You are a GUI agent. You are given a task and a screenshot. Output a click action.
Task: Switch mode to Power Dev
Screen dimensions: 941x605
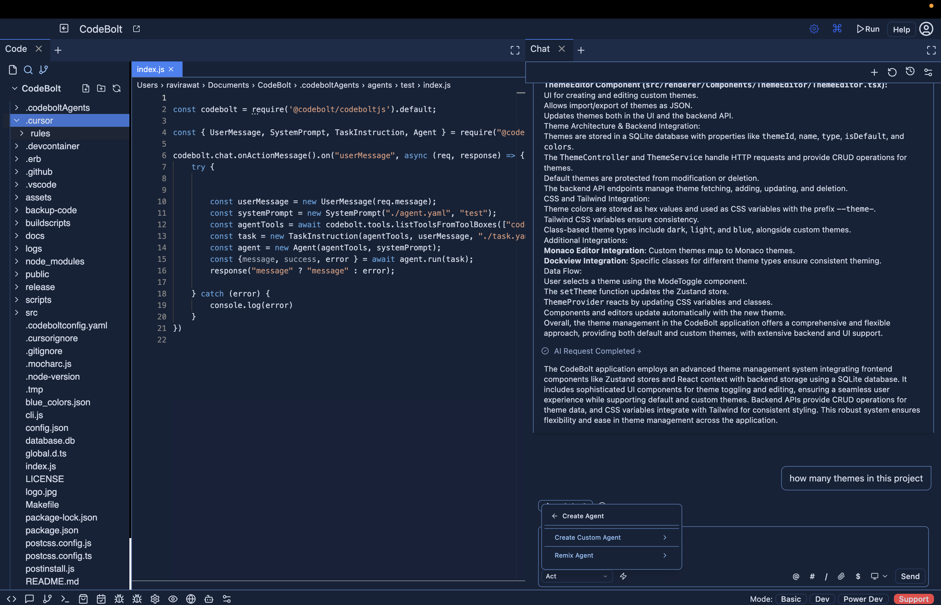coord(863,599)
